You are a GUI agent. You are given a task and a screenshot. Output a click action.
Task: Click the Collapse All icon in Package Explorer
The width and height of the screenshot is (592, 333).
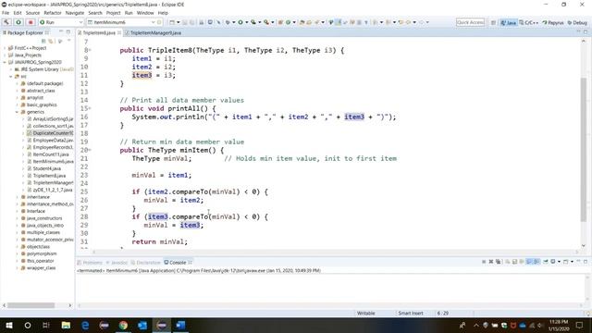pos(43,41)
